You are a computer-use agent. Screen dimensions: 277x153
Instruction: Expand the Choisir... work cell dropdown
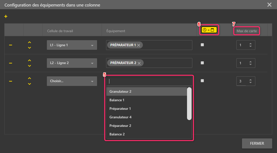click(72, 81)
